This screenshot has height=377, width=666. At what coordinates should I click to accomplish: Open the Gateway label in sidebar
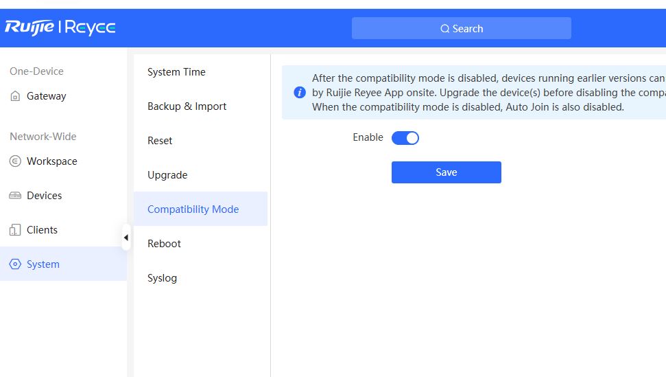tap(46, 96)
